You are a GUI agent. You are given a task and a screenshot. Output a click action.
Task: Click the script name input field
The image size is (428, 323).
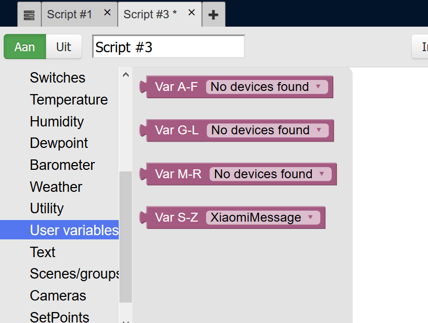point(168,47)
